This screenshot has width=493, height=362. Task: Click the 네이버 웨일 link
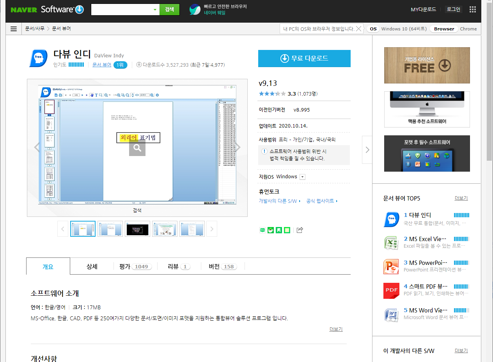tap(215, 13)
